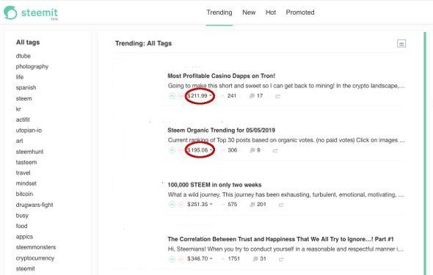Downvote the 100,000 STEEM in two weeks post
The height and width of the screenshot is (275, 433).
coord(181,205)
